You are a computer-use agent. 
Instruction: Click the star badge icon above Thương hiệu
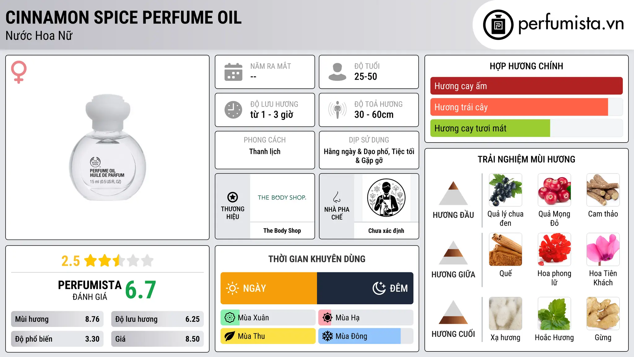(x=232, y=197)
